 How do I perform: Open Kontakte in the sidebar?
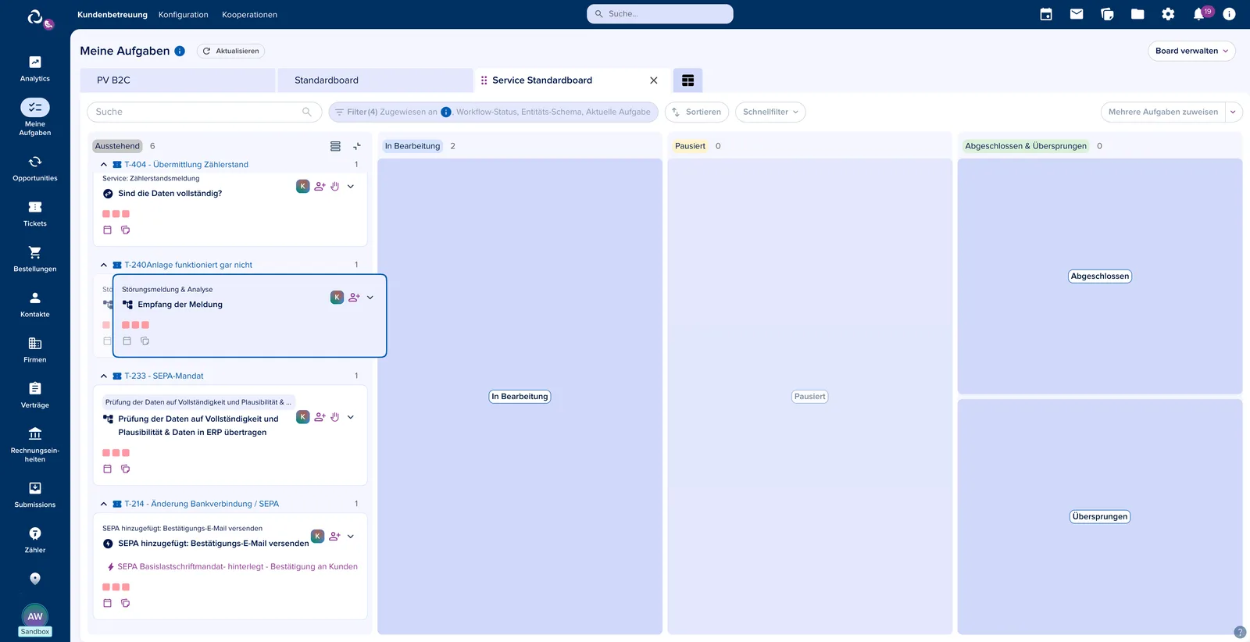point(35,304)
